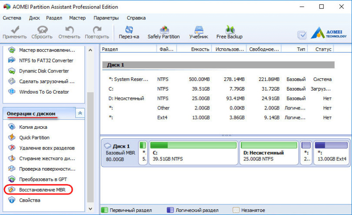Screen dimensions: 352x215
Task: Select Quick Partition operation
Action: point(29,138)
